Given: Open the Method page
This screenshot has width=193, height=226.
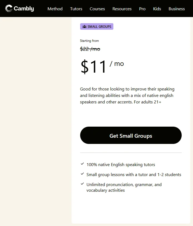Looking at the screenshot, I should [x=55, y=9].
